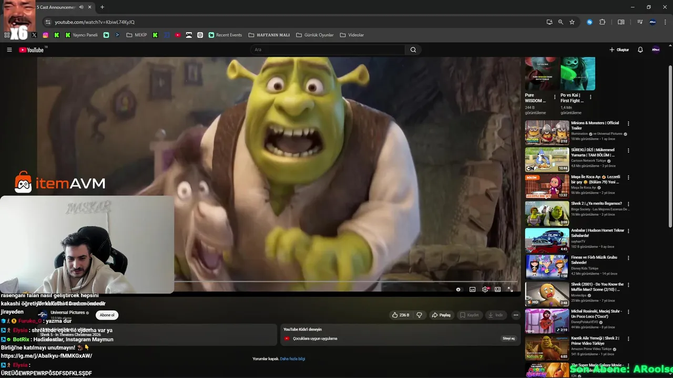Open Chrome reading mode side panel icon
The height and width of the screenshot is (378, 673).
pos(621,22)
